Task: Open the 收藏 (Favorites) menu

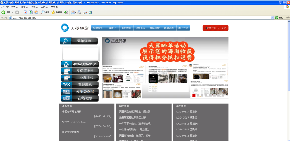Action: tap(35, 7)
